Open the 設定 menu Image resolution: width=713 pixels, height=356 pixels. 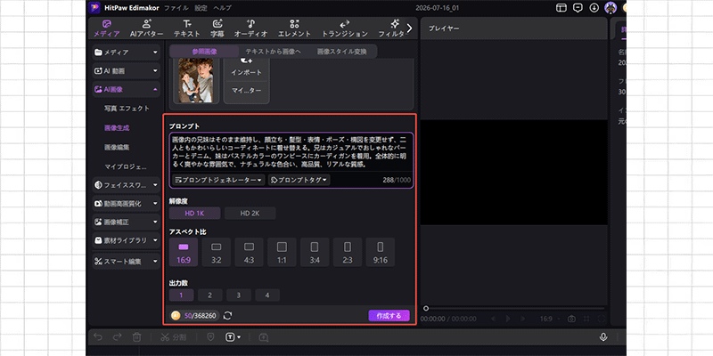tap(201, 8)
